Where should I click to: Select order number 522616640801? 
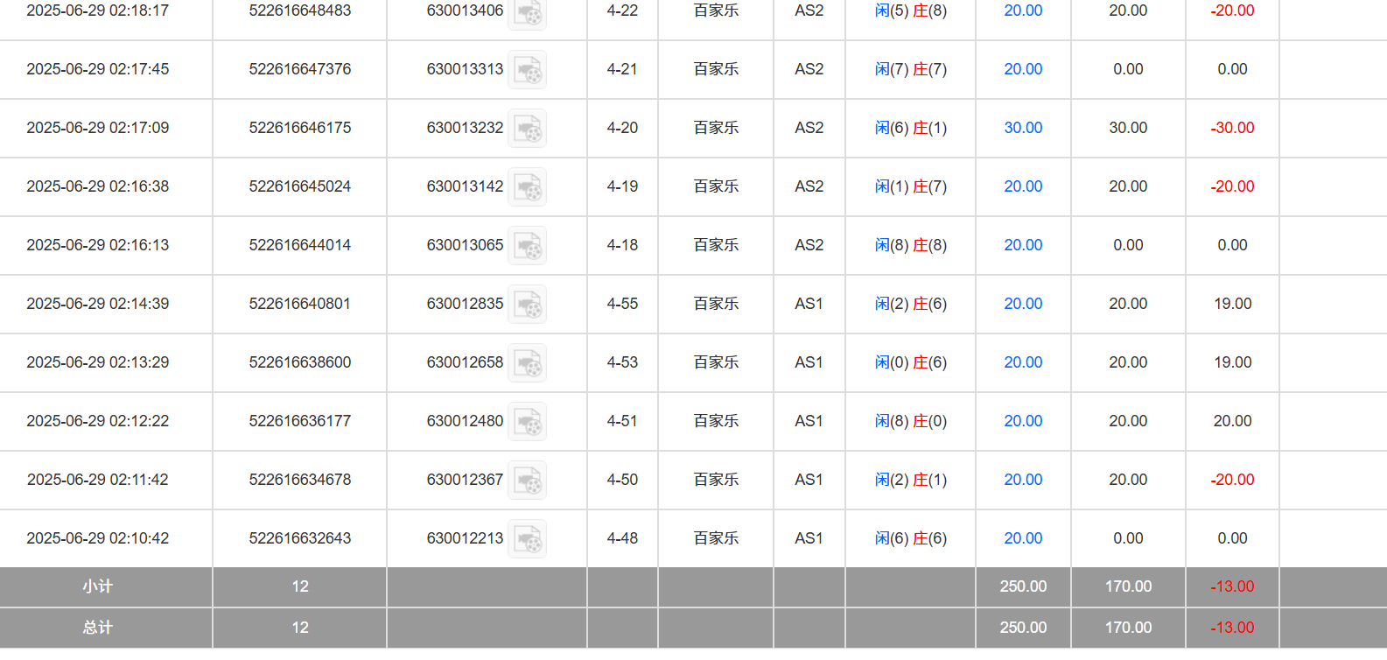299,304
